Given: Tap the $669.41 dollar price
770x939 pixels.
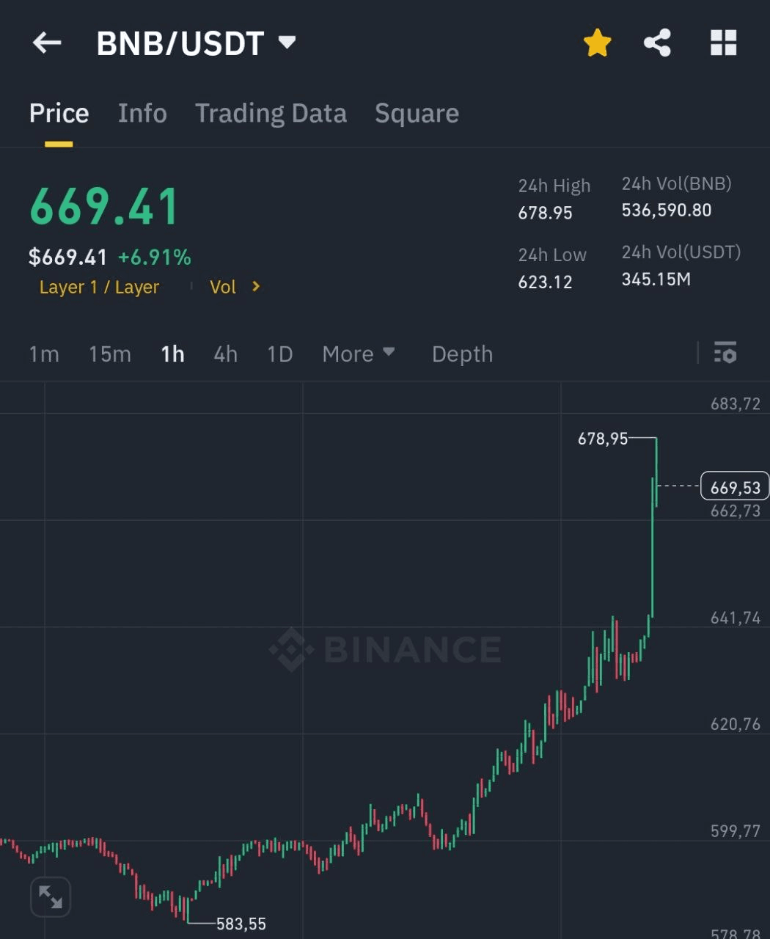Looking at the screenshot, I should point(67,257).
